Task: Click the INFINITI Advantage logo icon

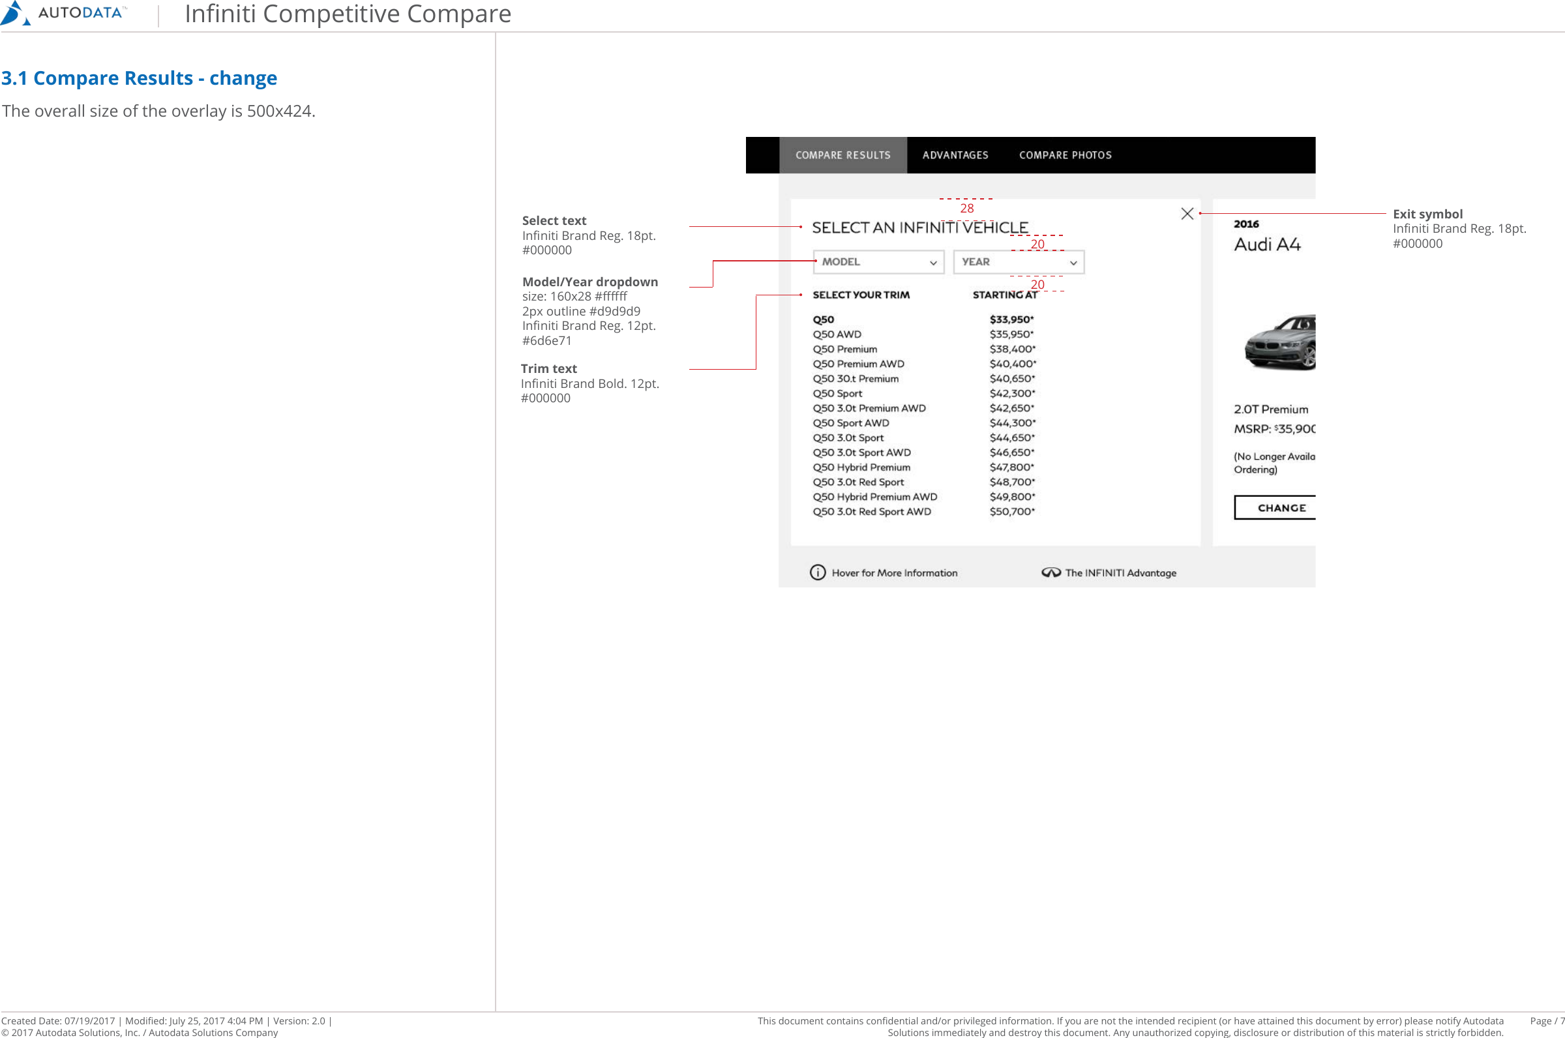Action: point(1051,572)
